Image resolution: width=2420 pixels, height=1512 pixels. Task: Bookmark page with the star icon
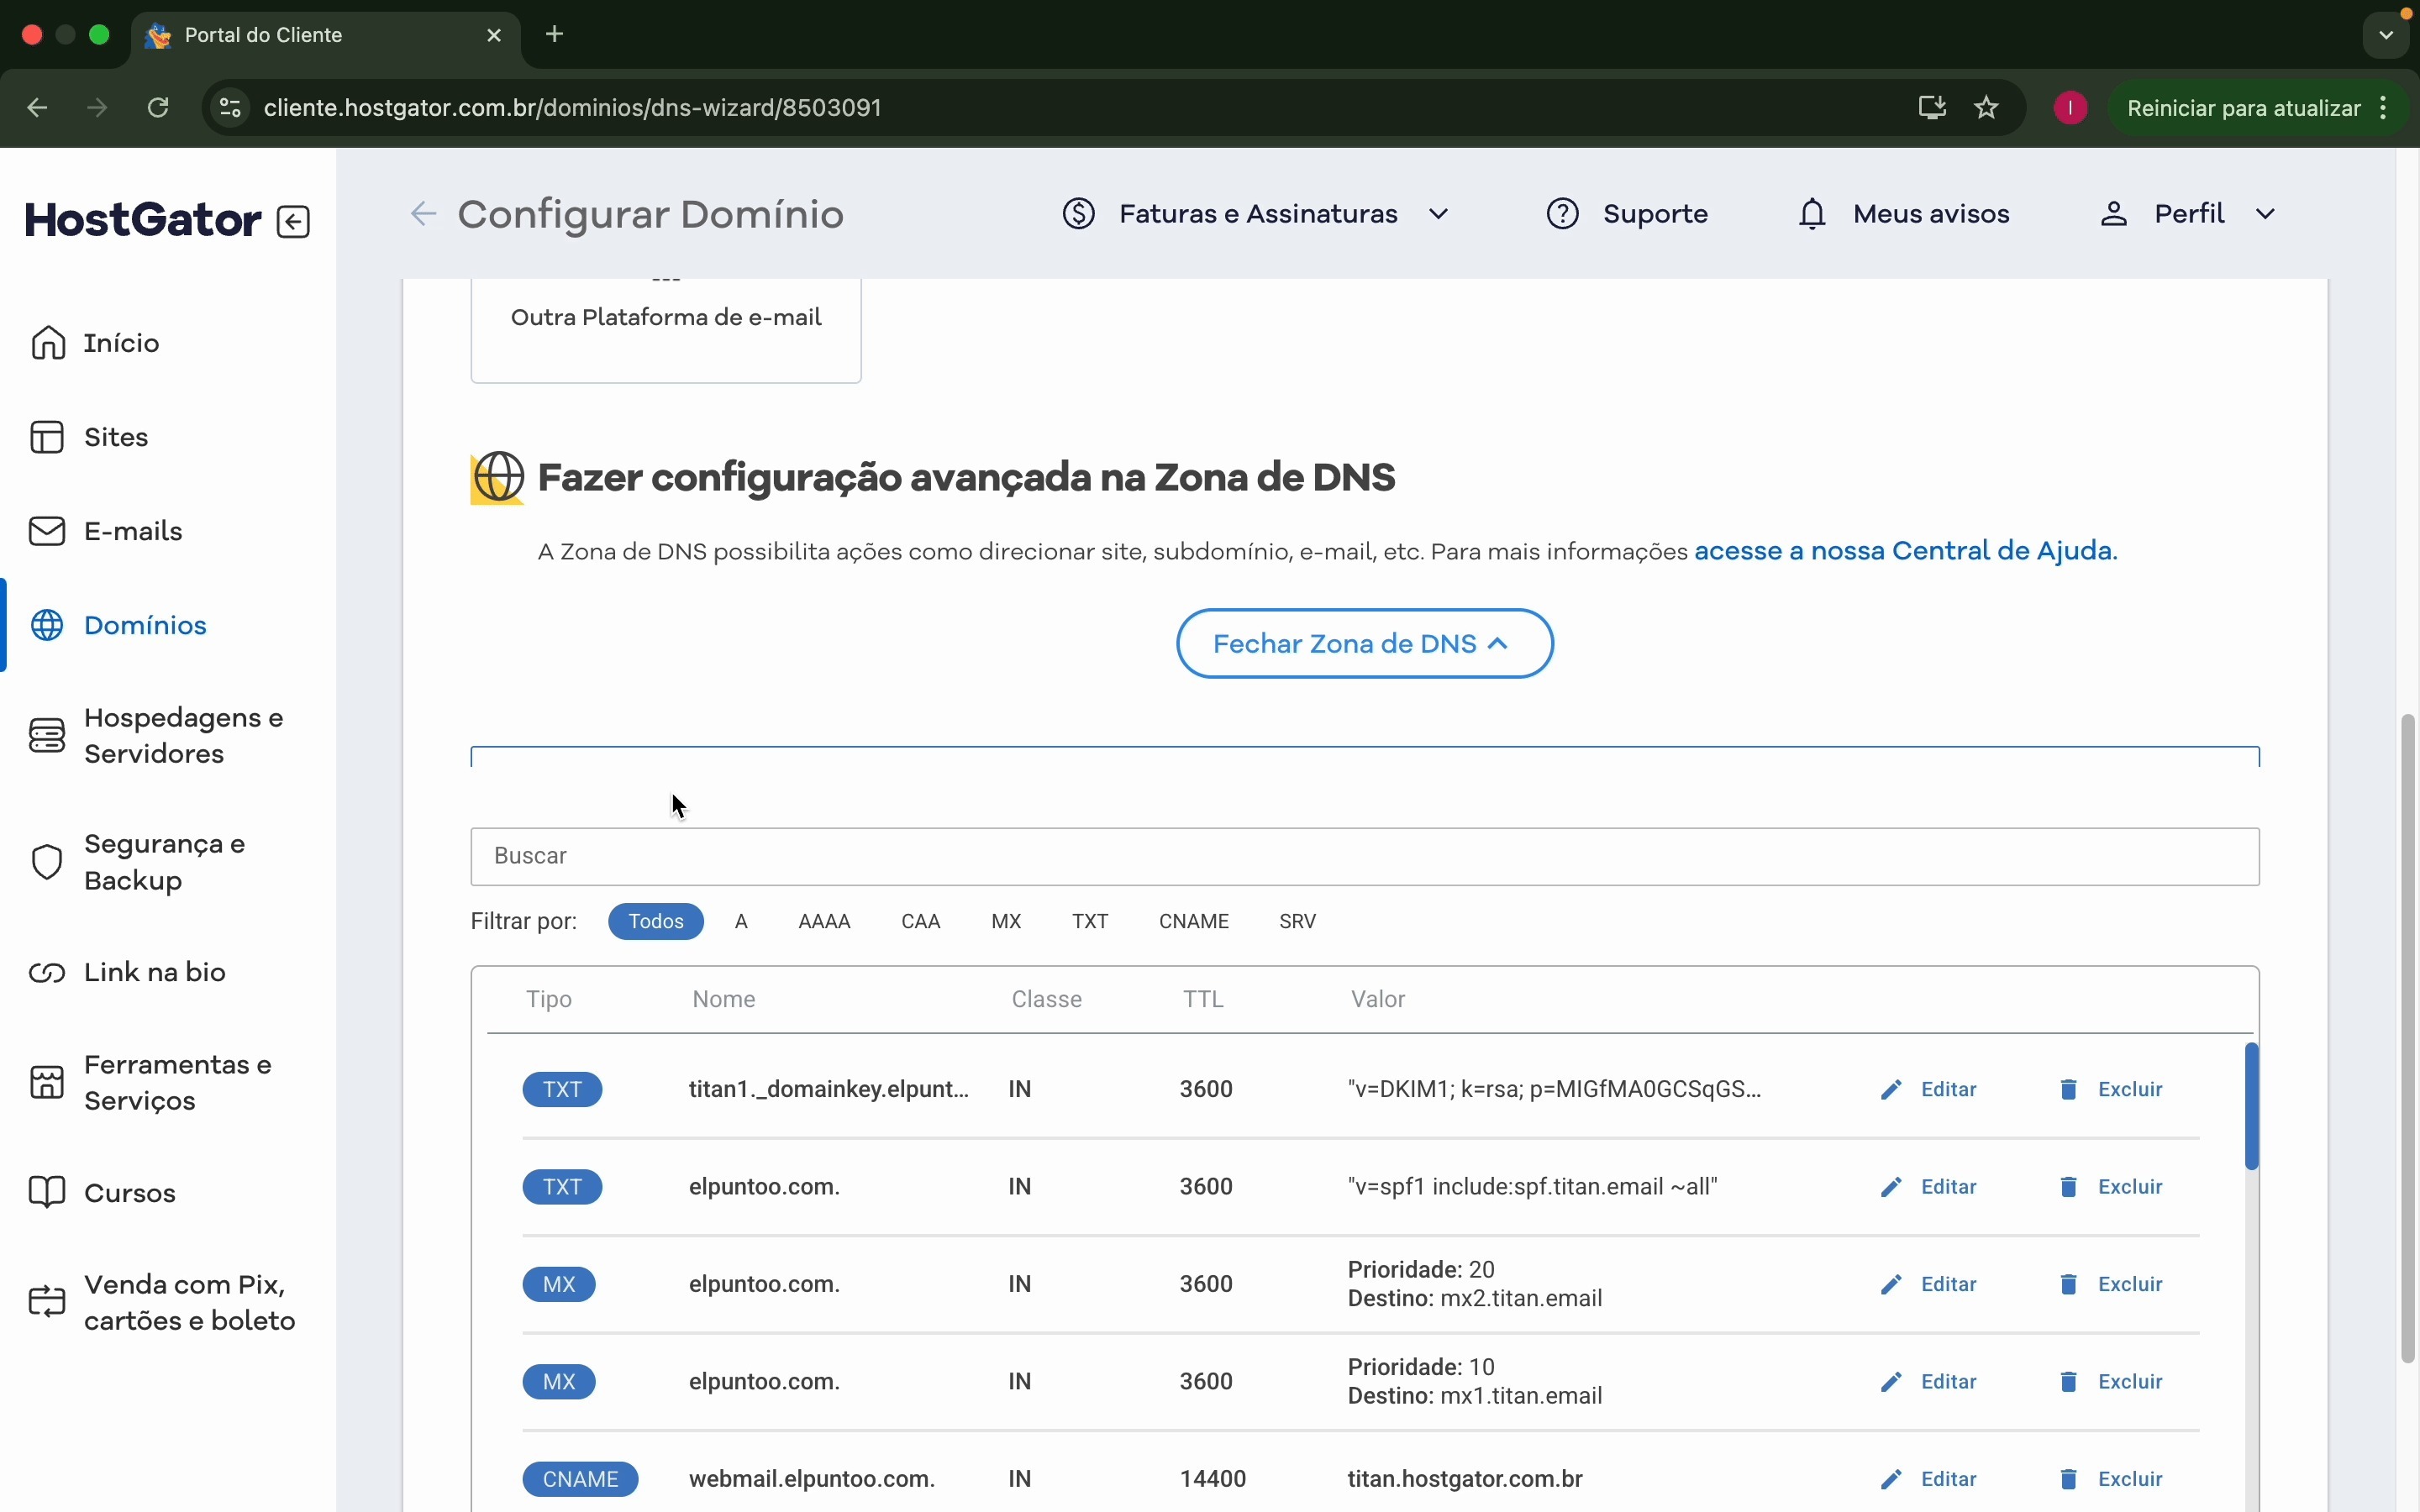tap(1986, 108)
